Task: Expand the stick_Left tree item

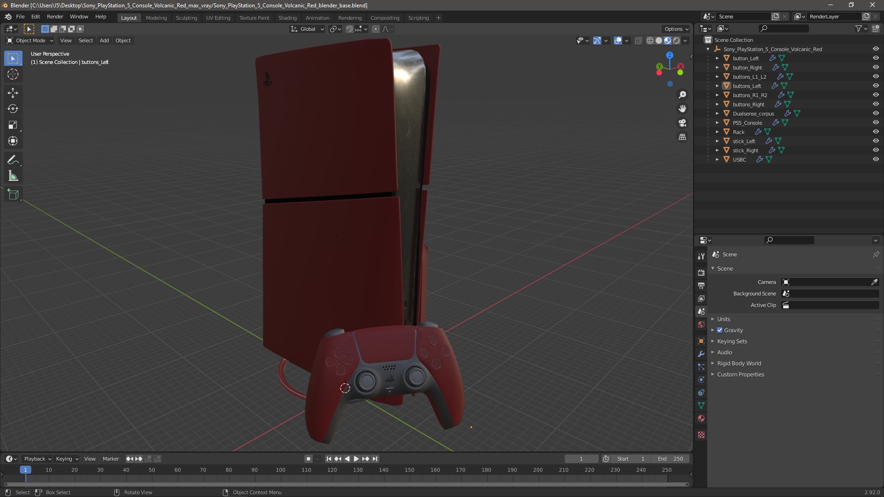Action: (717, 141)
